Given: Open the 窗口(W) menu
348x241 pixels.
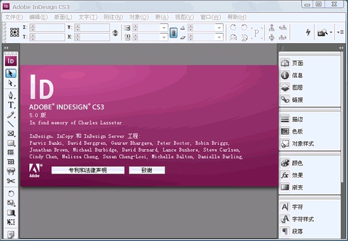Looking at the screenshot, I should point(211,17).
